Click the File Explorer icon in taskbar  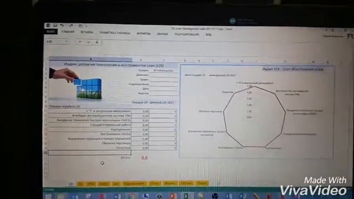(61, 197)
